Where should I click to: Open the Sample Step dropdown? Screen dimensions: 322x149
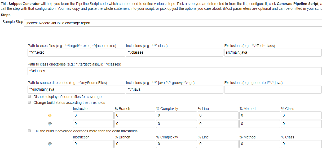pyautogui.click(x=173, y=23)
